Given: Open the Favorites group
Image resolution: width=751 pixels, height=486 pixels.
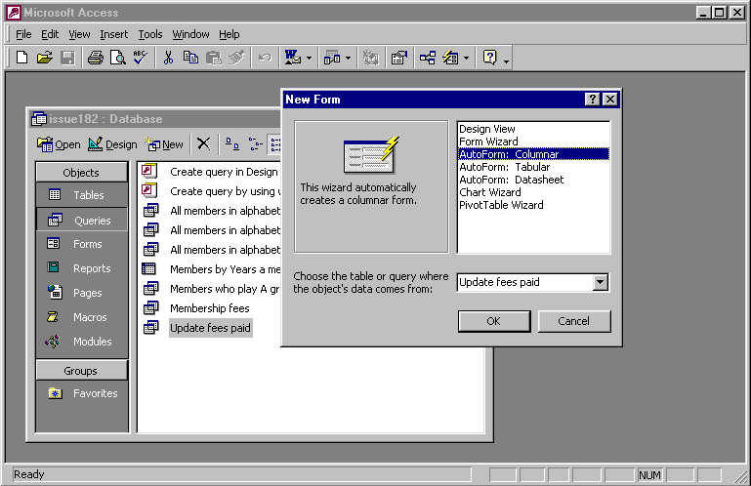Looking at the screenshot, I should (82, 393).
